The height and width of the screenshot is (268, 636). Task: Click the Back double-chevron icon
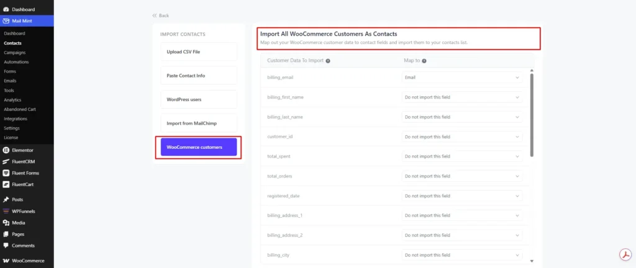tap(155, 16)
